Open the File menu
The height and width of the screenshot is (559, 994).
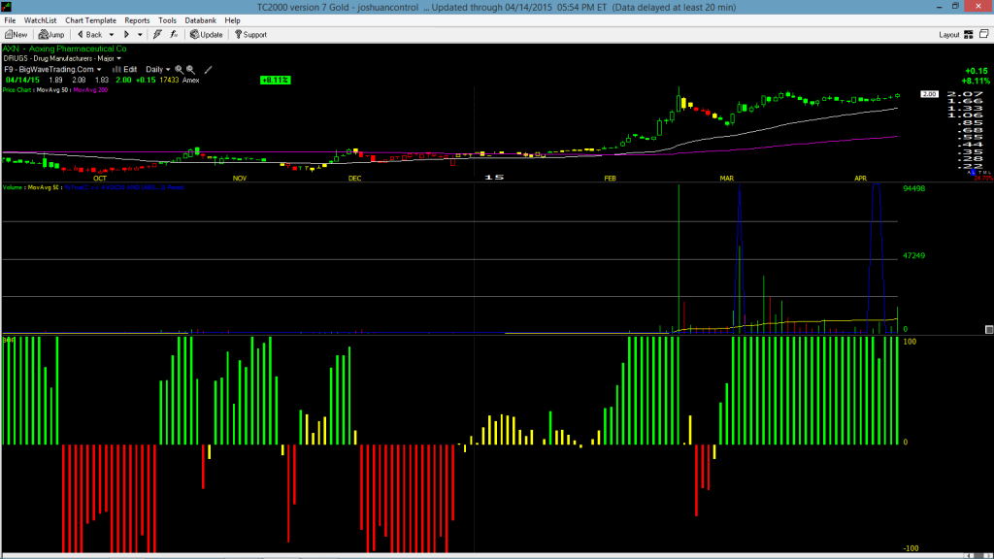point(10,20)
